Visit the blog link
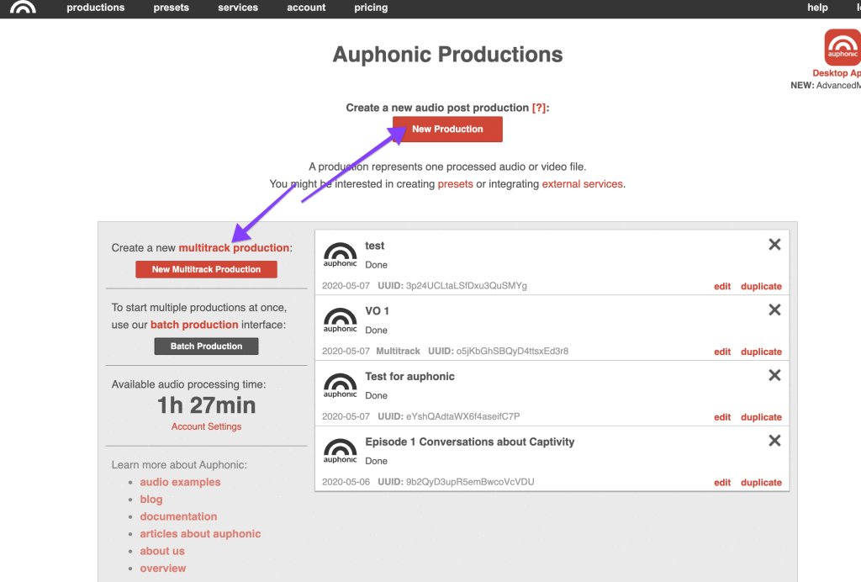The height and width of the screenshot is (582, 861). 151,499
